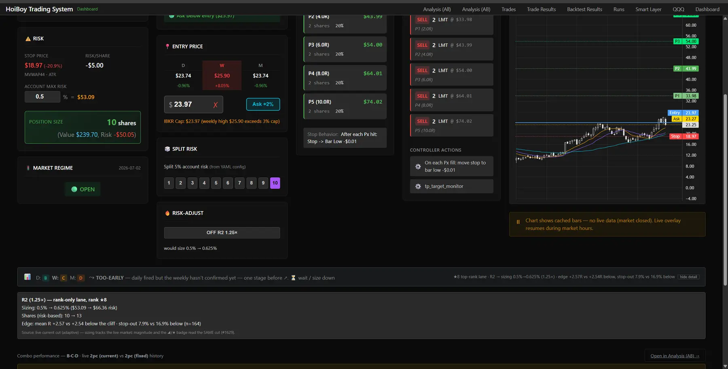Click the entry price input showing 23.97
The width and height of the screenshot is (728, 369).
pyautogui.click(x=193, y=105)
